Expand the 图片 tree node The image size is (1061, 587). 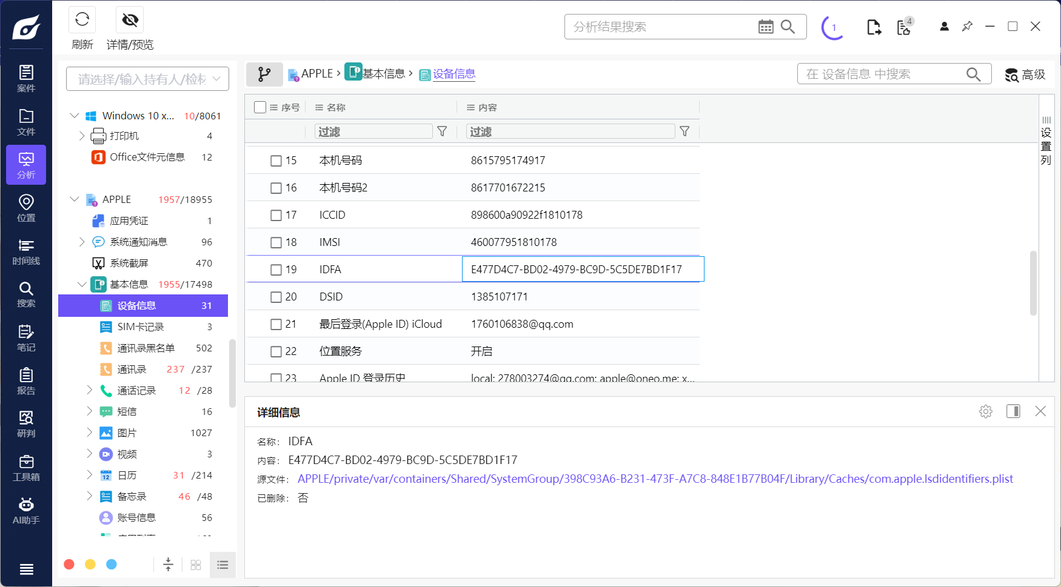[89, 432]
